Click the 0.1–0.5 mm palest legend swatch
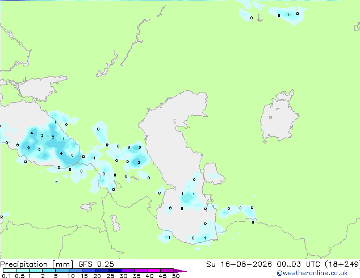 [x=10, y=271]
